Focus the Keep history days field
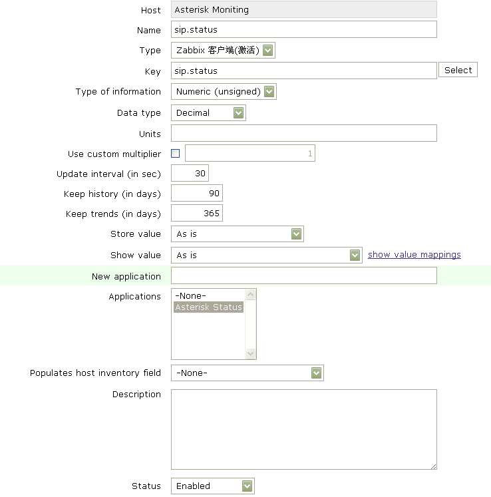This screenshot has width=491, height=497. [x=196, y=194]
